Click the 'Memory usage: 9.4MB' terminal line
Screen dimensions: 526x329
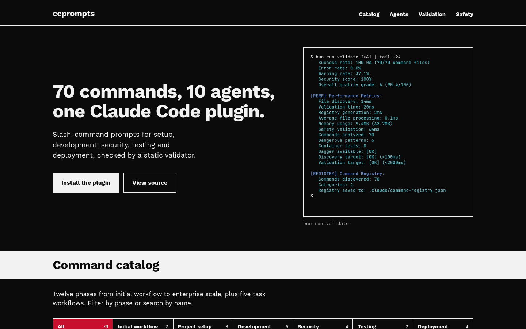[x=355, y=124]
